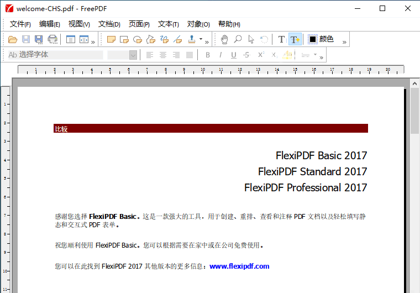Image resolution: width=420 pixels, height=293 pixels.
Task: Click the align left icon
Action: [150, 55]
